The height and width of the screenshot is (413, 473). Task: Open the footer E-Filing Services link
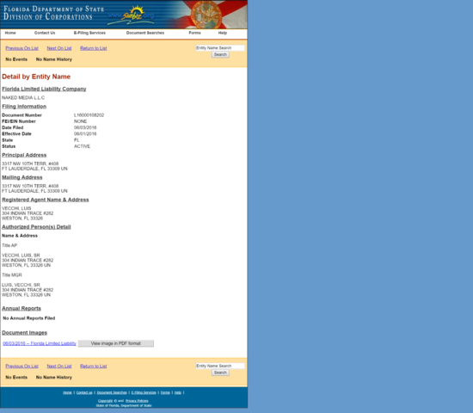(x=144, y=392)
